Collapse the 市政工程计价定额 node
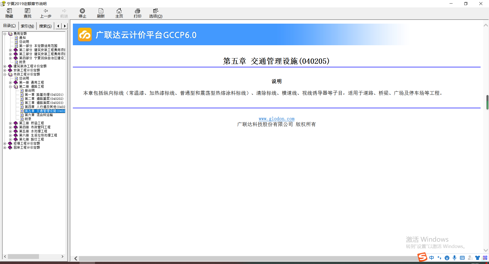This screenshot has width=489, height=264. 5,74
